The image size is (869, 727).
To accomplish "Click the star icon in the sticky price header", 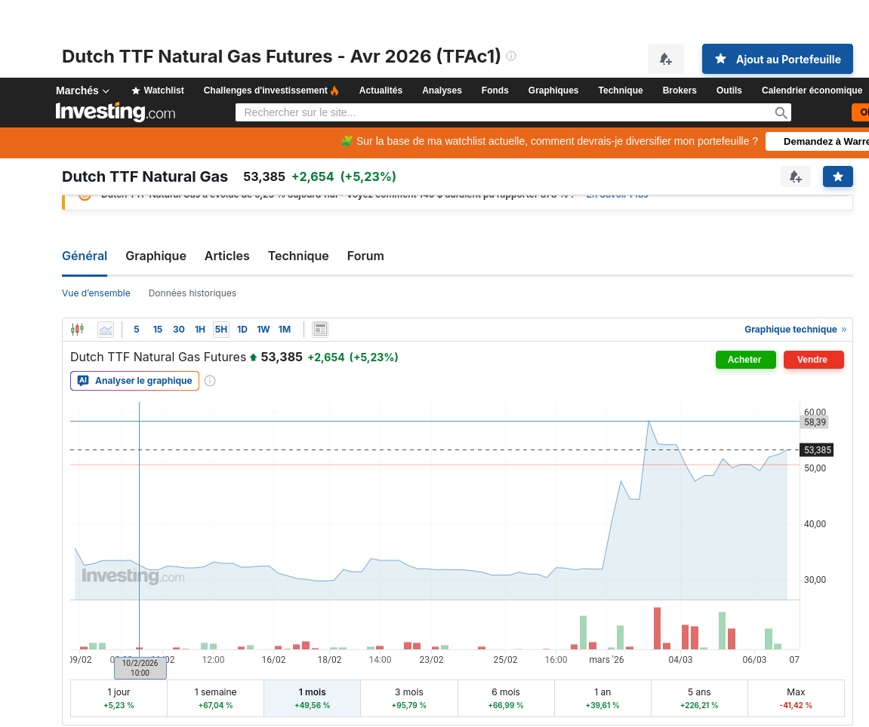I will (837, 176).
